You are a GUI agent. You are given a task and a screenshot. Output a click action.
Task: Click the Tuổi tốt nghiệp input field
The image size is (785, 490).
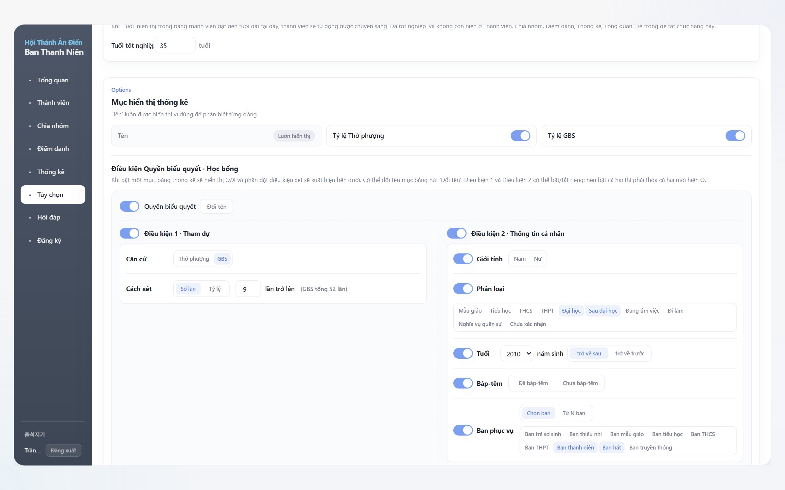174,45
